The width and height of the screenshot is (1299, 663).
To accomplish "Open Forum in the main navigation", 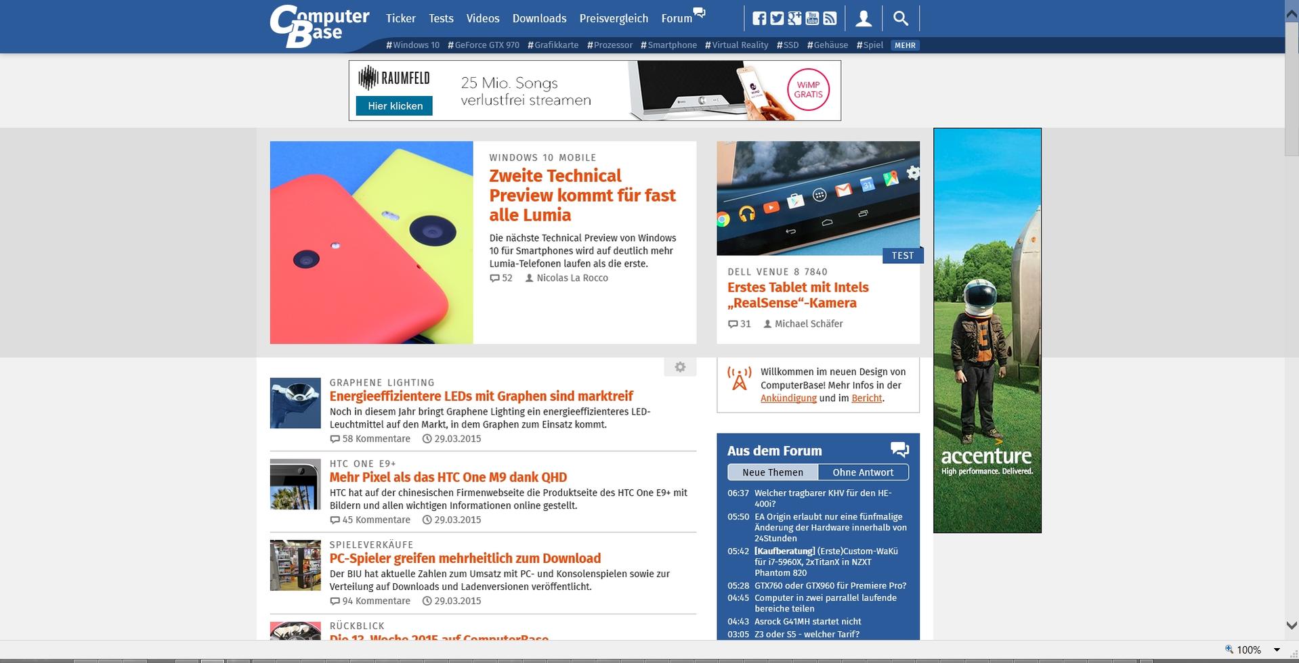I will 677,18.
